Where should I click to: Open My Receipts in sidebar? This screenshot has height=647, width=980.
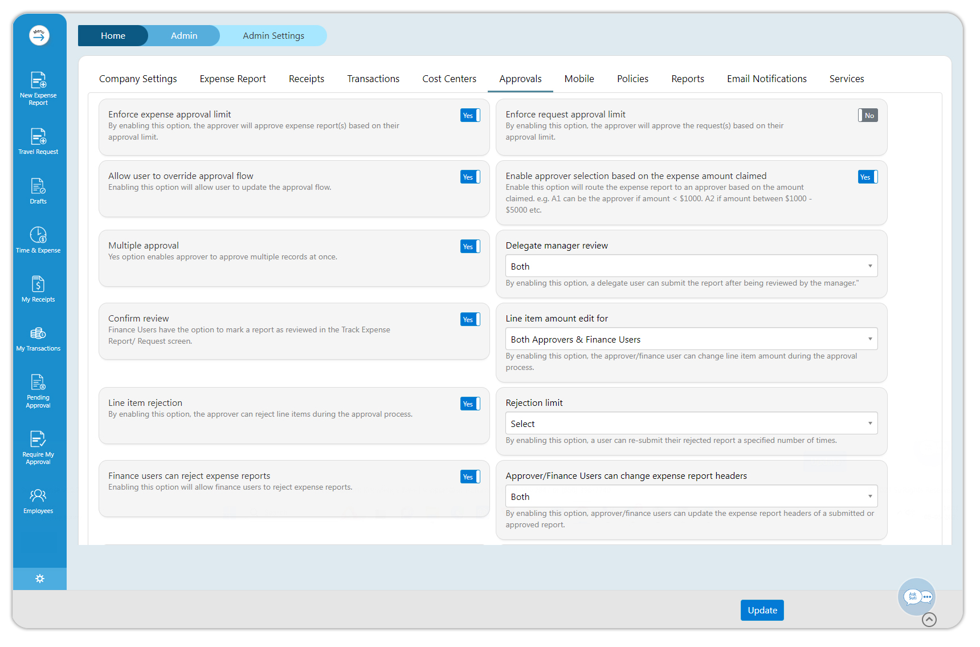38,288
